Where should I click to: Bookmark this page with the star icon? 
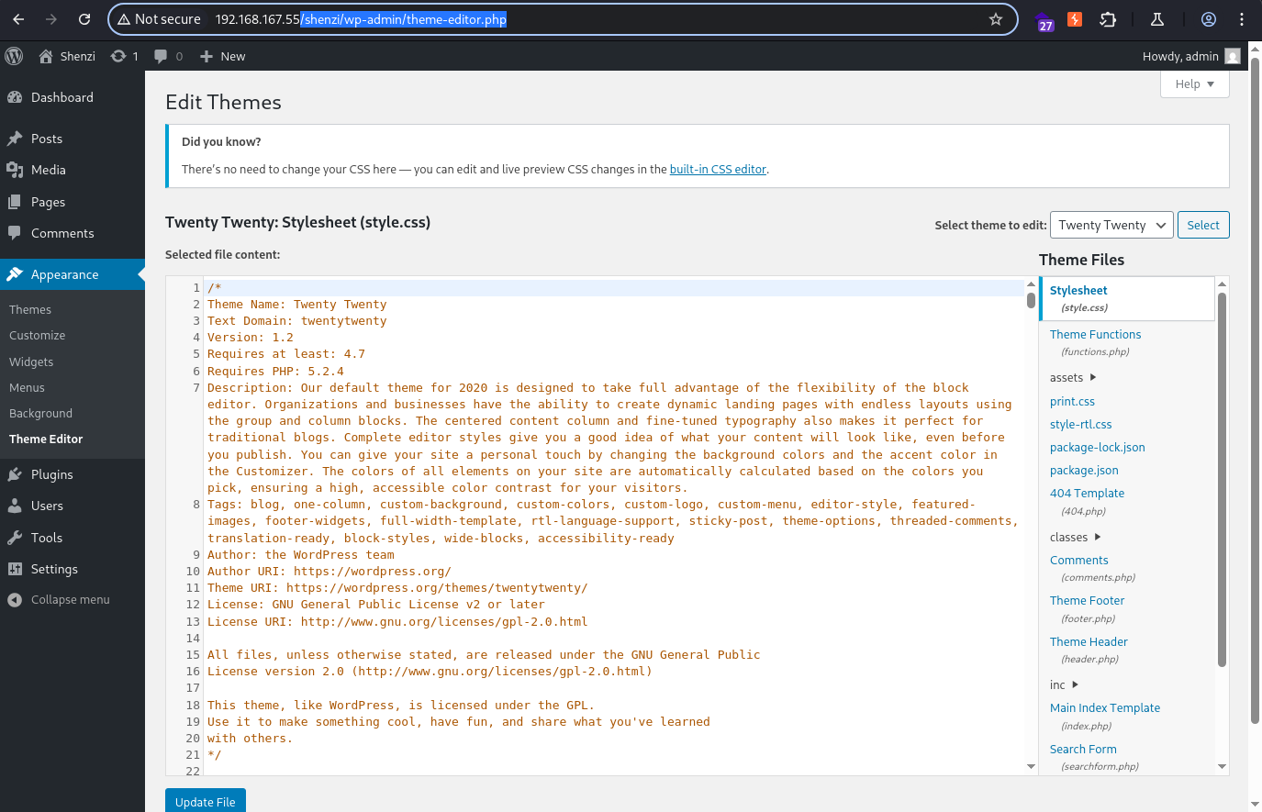(996, 19)
